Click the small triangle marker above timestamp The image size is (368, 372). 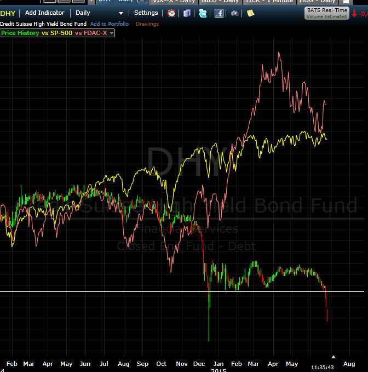tap(334, 357)
